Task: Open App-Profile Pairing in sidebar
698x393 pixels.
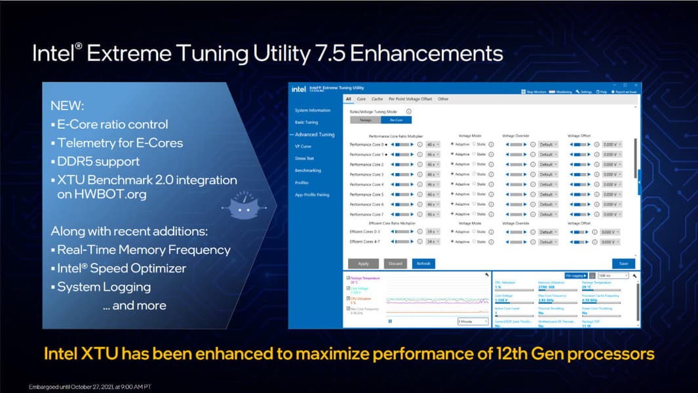Action: (x=312, y=195)
